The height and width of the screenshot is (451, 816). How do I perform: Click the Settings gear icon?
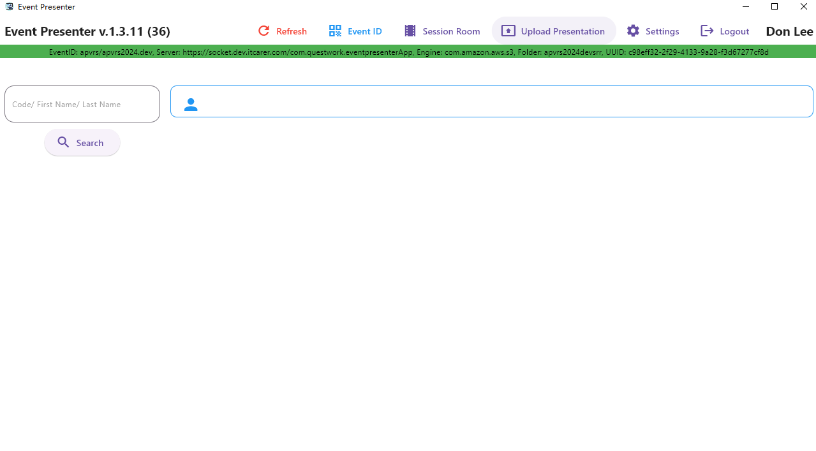633,31
